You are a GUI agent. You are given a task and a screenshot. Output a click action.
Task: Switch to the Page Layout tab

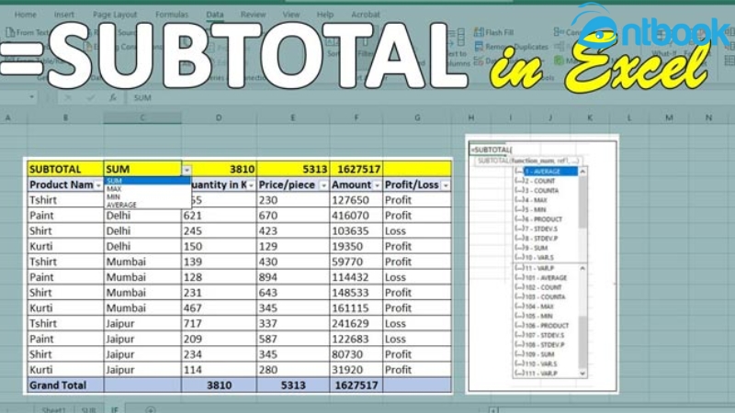pyautogui.click(x=115, y=15)
